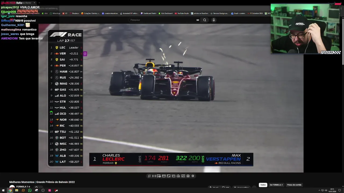
Task: Start voice search with microphone icon
Action: [x=214, y=20]
